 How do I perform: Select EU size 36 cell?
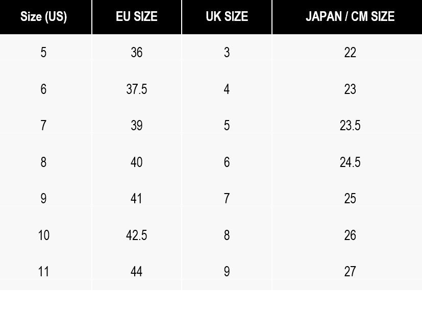[137, 52]
